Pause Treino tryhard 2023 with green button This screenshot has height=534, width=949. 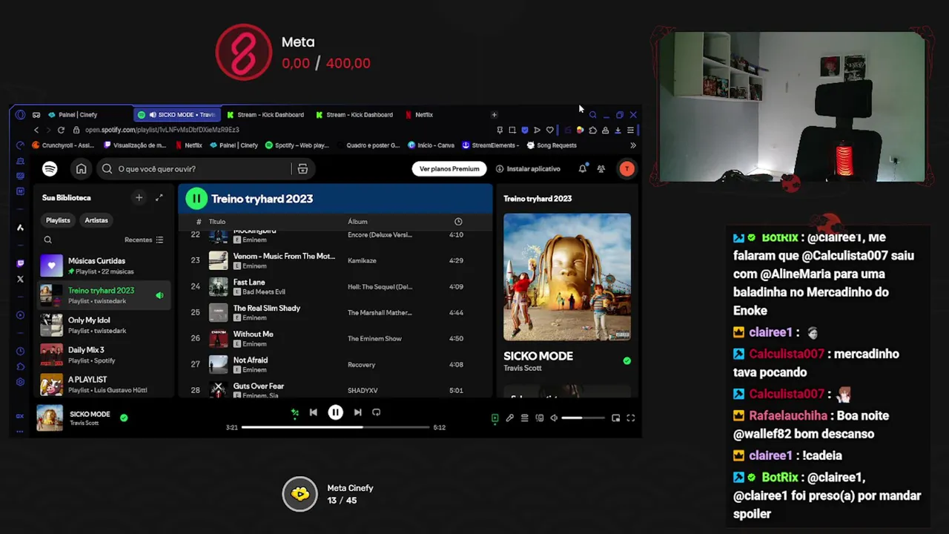[x=196, y=199]
